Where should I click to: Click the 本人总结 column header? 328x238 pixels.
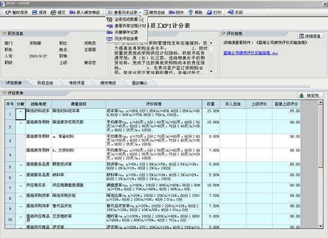(x=233, y=104)
